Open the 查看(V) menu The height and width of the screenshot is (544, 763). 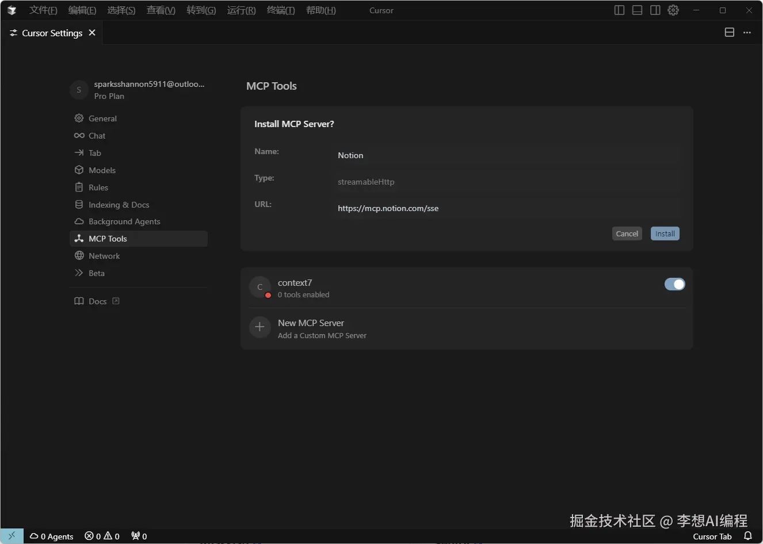[161, 10]
